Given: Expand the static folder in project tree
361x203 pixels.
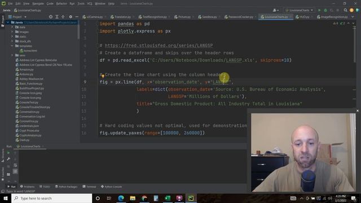Looking at the screenshot, I should pos(12,37).
